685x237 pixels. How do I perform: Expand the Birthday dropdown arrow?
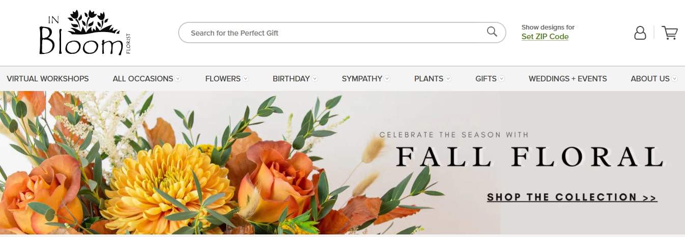pyautogui.click(x=315, y=79)
